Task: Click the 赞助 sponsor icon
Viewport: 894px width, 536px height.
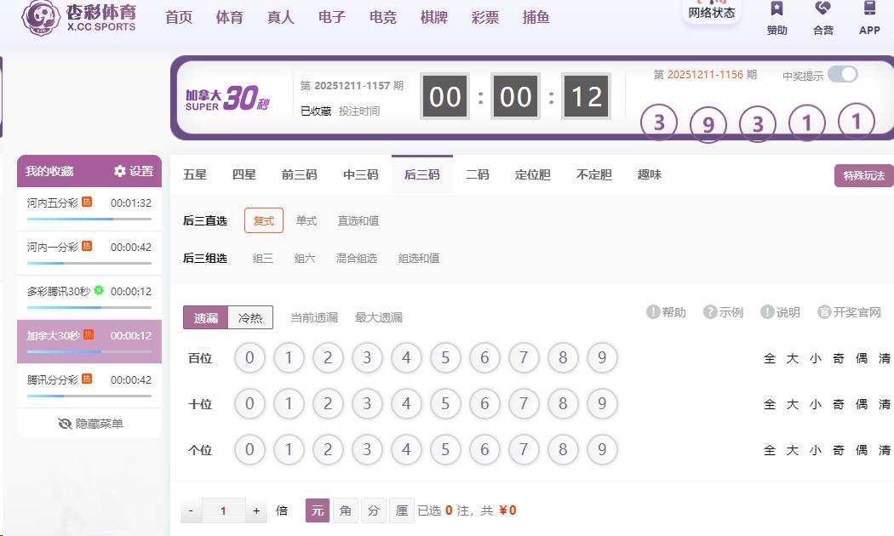Action: point(777,9)
